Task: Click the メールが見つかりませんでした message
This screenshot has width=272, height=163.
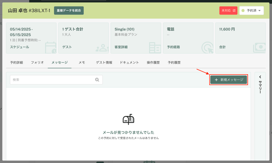Action: 128,132
